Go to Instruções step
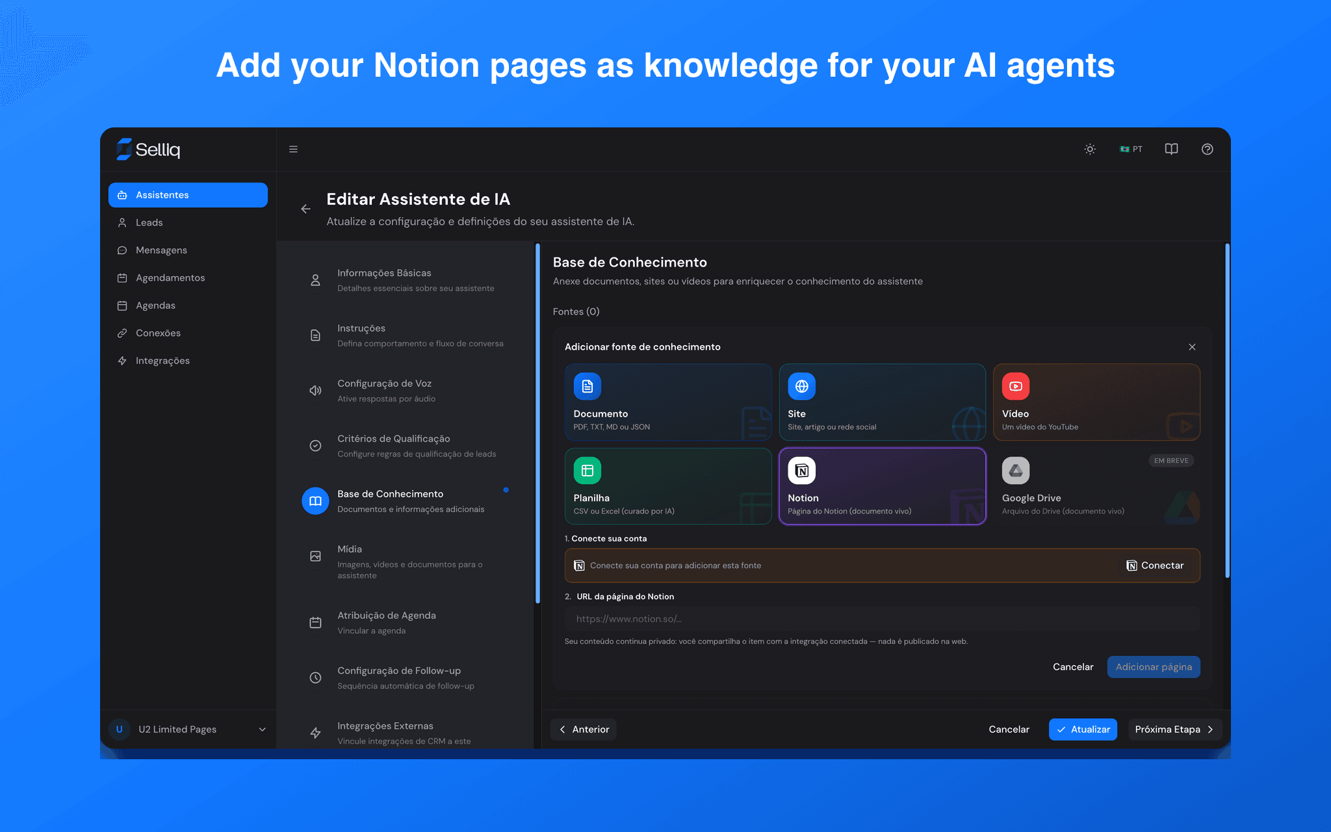Screen dimensions: 1331x832 coord(406,335)
